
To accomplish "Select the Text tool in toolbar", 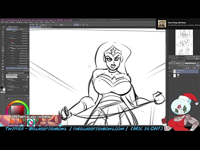I will coord(3,80).
